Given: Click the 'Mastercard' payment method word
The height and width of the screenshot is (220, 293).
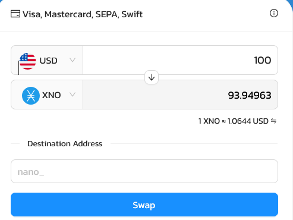Looking at the screenshot, I should click(69, 14).
